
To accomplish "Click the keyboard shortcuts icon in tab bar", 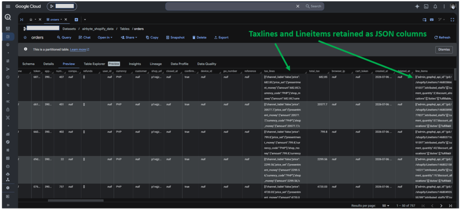I will (x=432, y=20).
